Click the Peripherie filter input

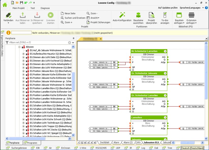pos(38,42)
